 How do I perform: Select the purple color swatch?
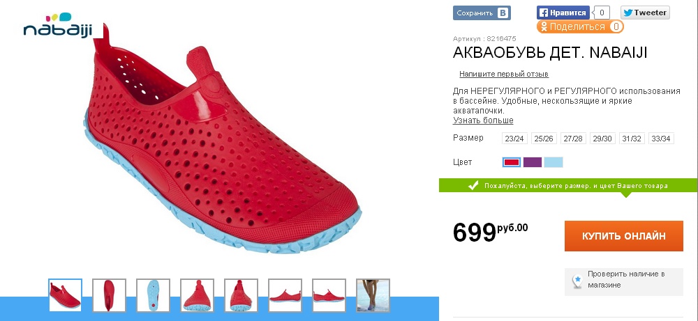coord(533,162)
